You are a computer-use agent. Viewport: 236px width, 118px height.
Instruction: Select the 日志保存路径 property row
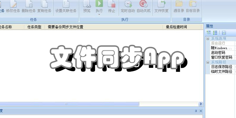click(223, 67)
